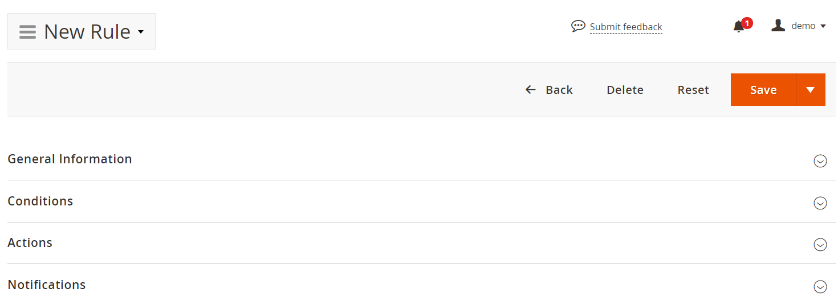This screenshot has width=838, height=305.
Task: Click the Actions section title
Action: [30, 242]
